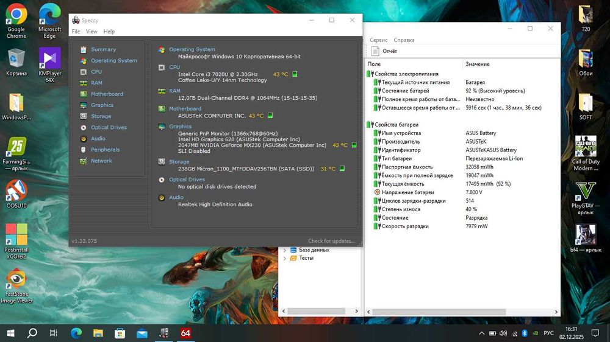Open Windows Start menu
610x342 pixels.
click(10, 333)
